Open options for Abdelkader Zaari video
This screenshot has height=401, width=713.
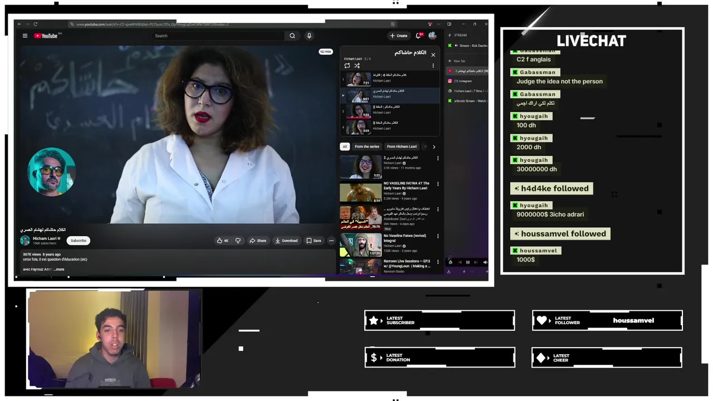click(438, 209)
